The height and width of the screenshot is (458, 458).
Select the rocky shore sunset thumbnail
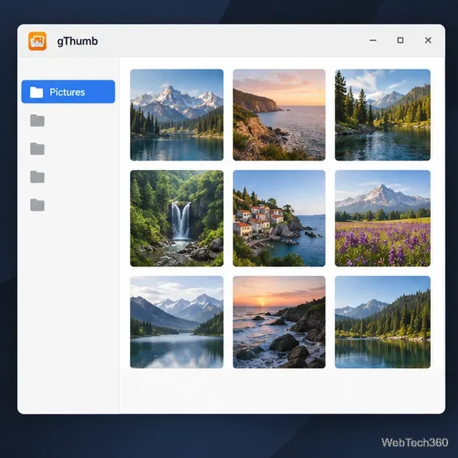279,322
